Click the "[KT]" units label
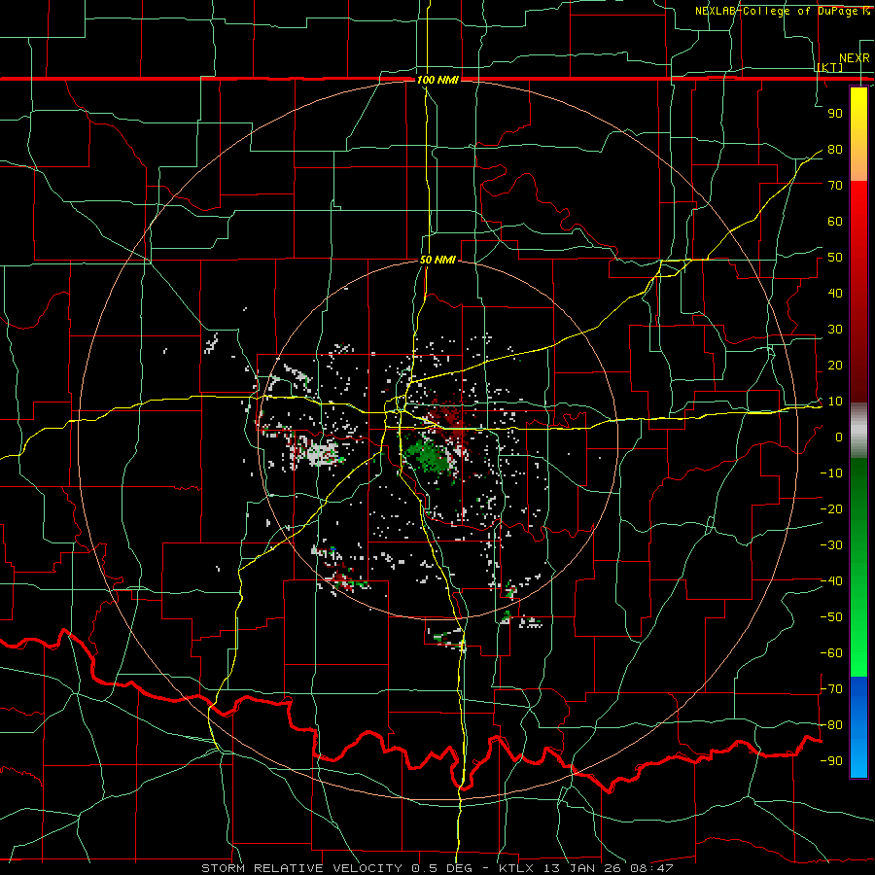 pos(829,67)
